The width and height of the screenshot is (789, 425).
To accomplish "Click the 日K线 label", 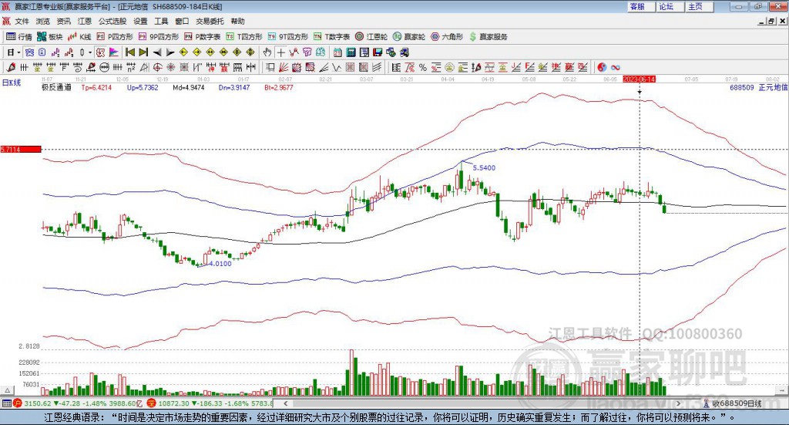I will (12, 83).
